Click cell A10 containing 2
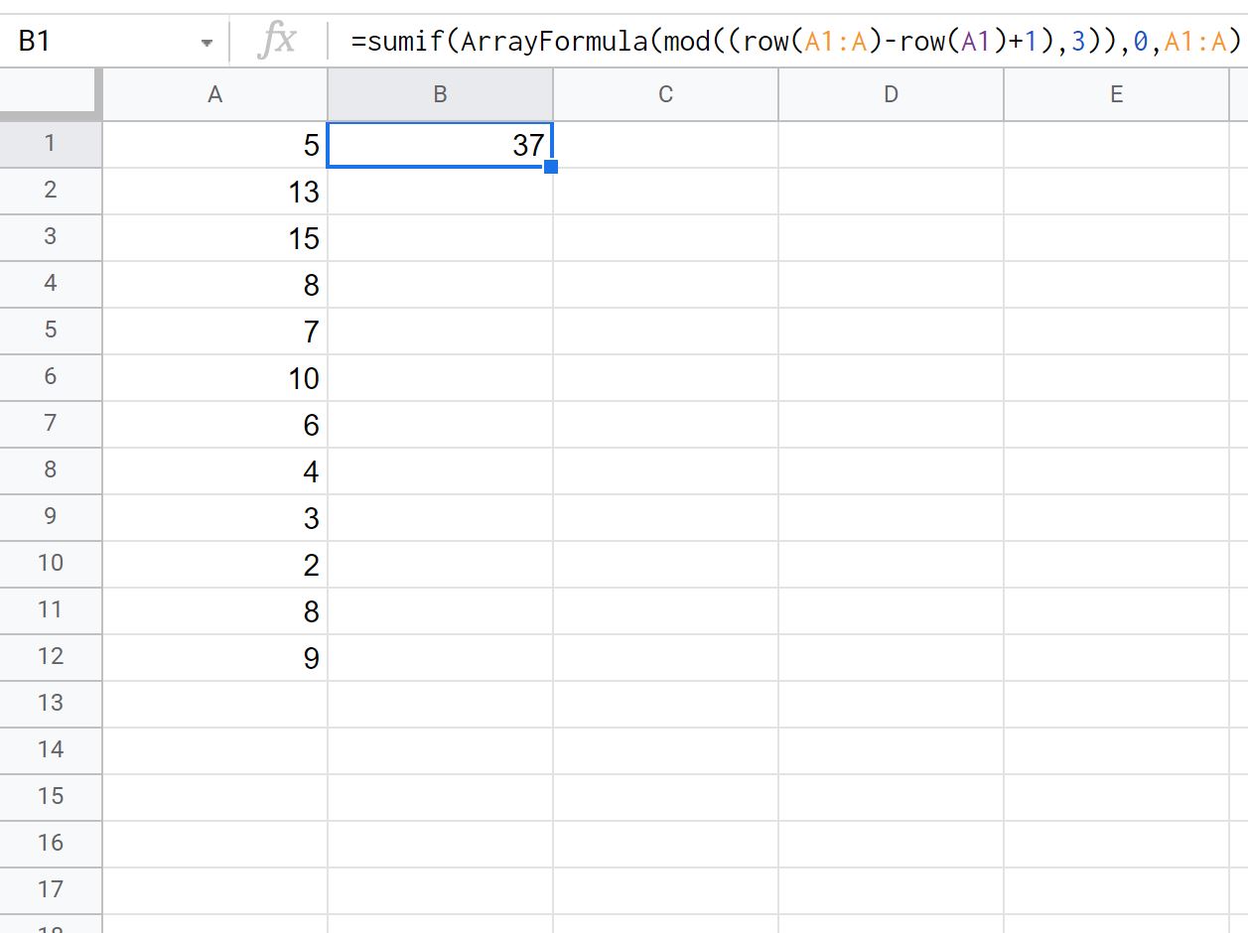Image resolution: width=1248 pixels, height=933 pixels. pyautogui.click(x=215, y=565)
